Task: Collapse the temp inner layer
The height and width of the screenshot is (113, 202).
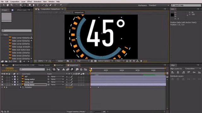Action: 13,84
